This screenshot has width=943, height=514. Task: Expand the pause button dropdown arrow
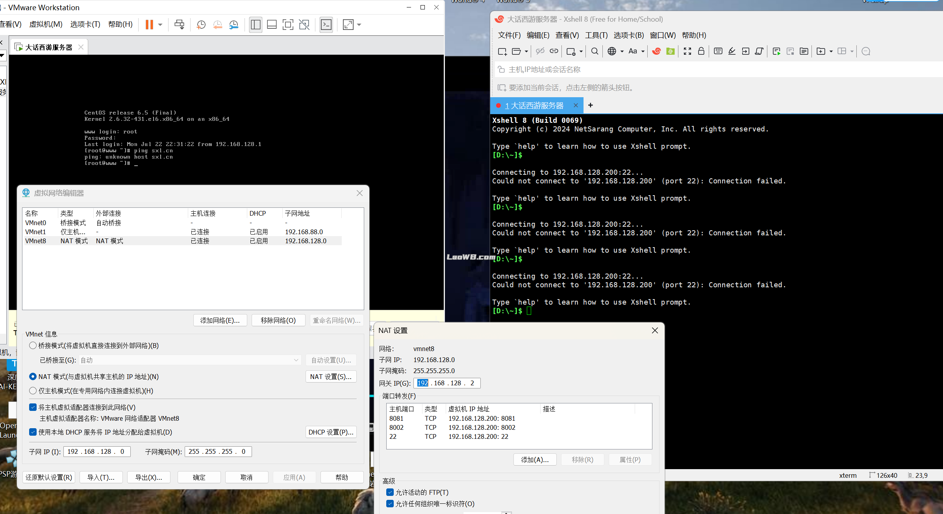click(160, 25)
